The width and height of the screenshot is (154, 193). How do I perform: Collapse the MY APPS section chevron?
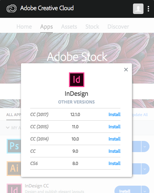pyautogui.click(x=8, y=128)
